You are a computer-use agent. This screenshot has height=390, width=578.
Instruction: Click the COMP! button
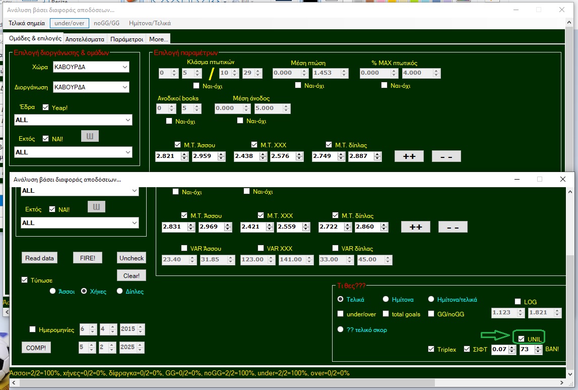(x=36, y=348)
